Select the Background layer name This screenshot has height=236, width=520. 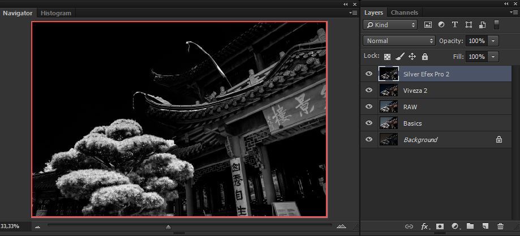tap(420, 140)
